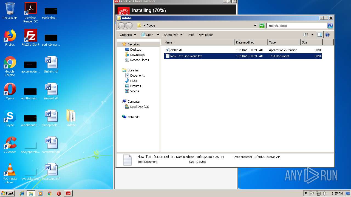Sort by Date modified column header
The width and height of the screenshot is (351, 197).
(251, 42)
